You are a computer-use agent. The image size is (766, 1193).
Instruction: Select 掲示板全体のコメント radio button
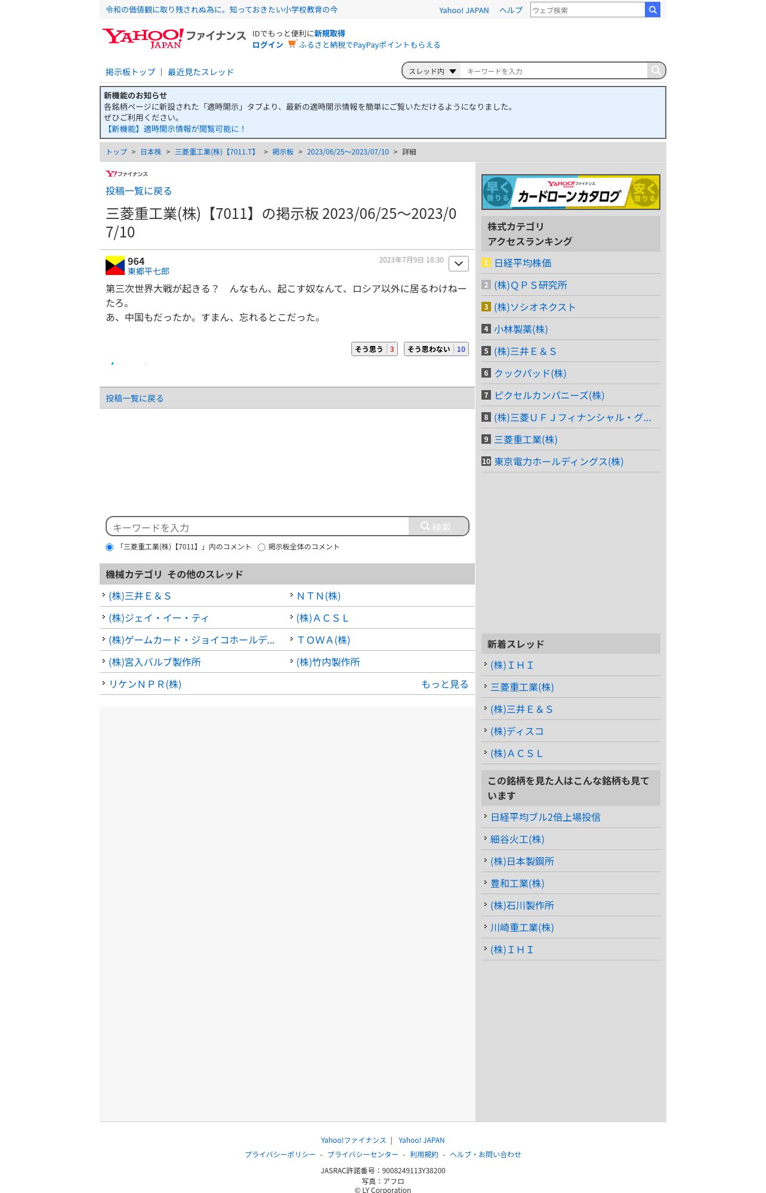coord(261,547)
